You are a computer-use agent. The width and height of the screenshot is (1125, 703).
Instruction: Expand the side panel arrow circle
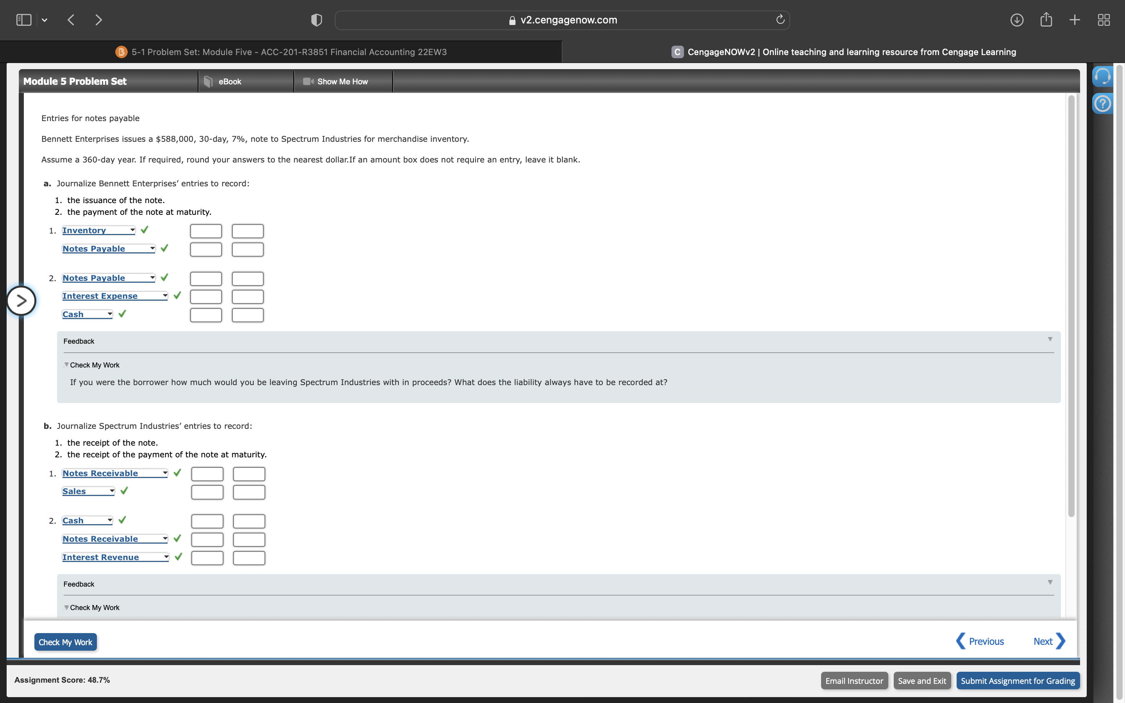(x=21, y=301)
